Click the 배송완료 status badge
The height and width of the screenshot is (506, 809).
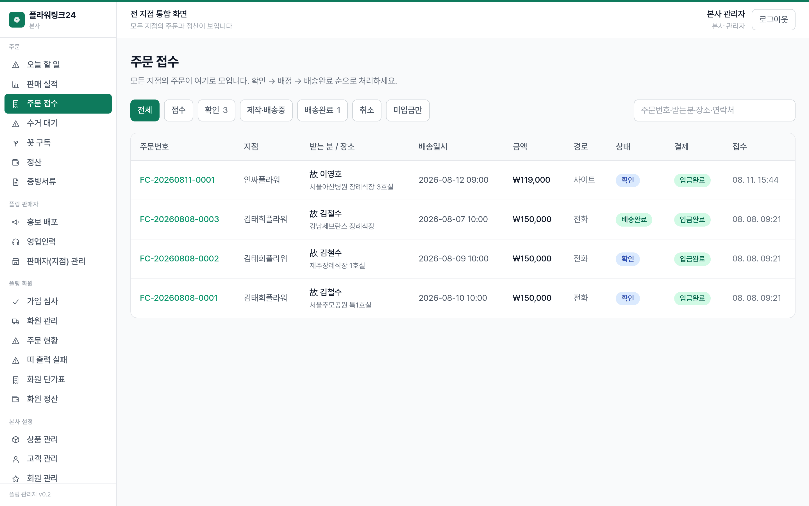[634, 220]
